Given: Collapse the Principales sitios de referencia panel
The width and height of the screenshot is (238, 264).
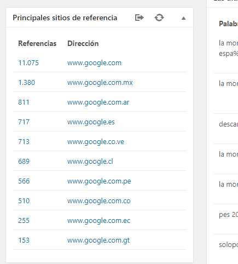Looking at the screenshot, I should [x=183, y=18].
